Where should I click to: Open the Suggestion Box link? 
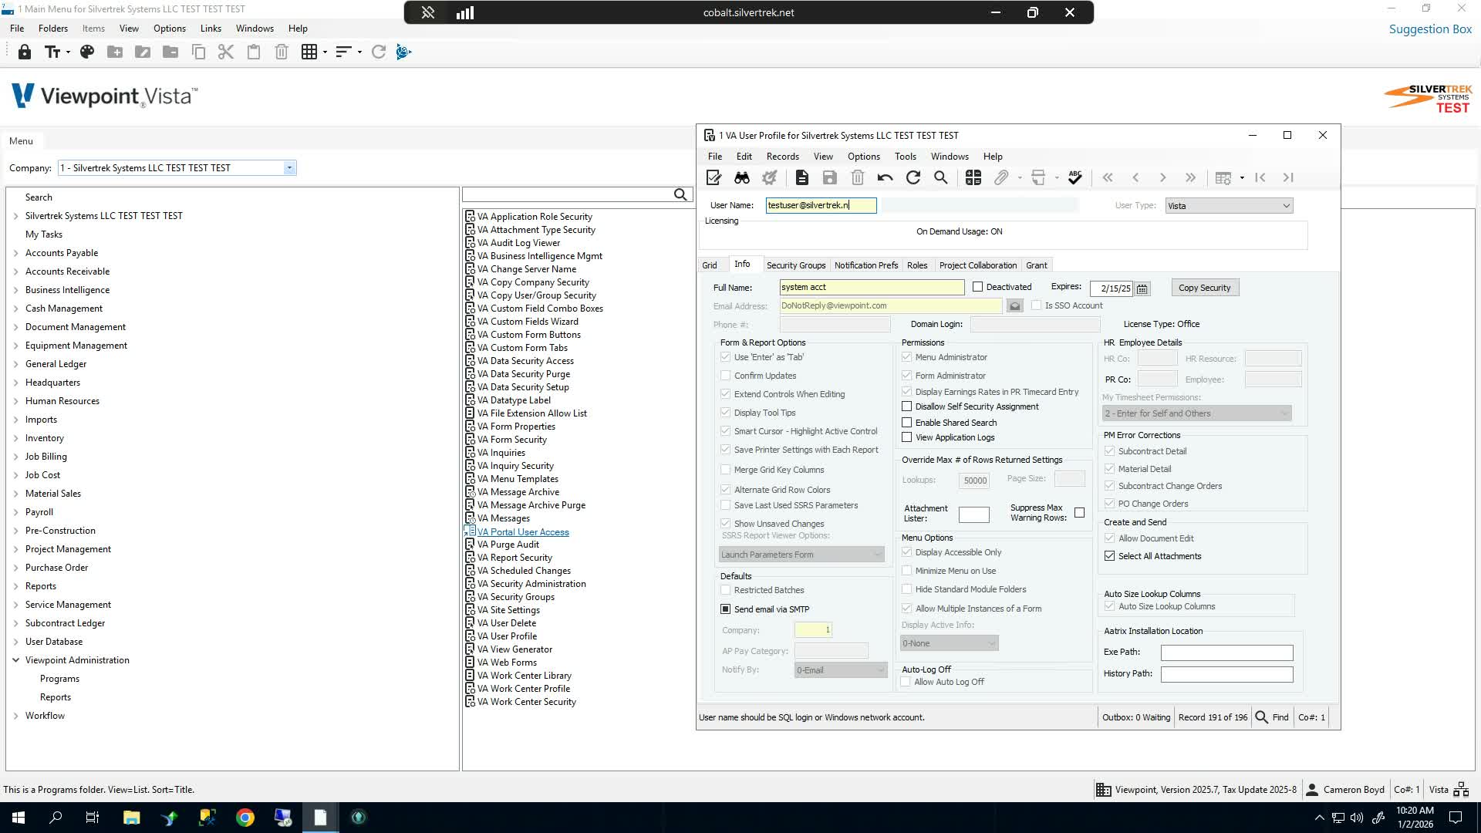(1430, 29)
